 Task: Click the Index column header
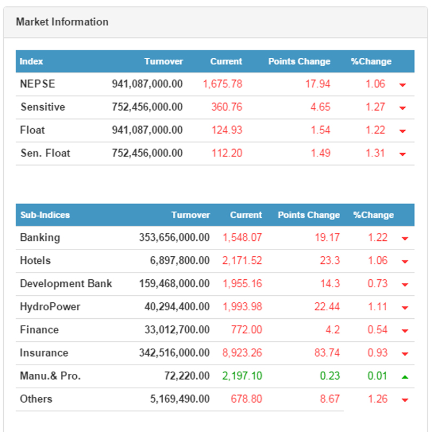click(x=31, y=61)
